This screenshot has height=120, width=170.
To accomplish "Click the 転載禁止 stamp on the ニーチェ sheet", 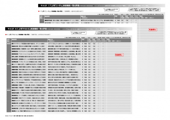I will tap(153, 29).
